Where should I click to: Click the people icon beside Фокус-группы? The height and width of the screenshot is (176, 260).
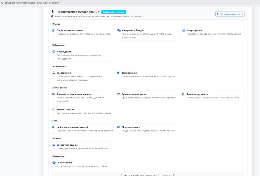tap(184, 30)
